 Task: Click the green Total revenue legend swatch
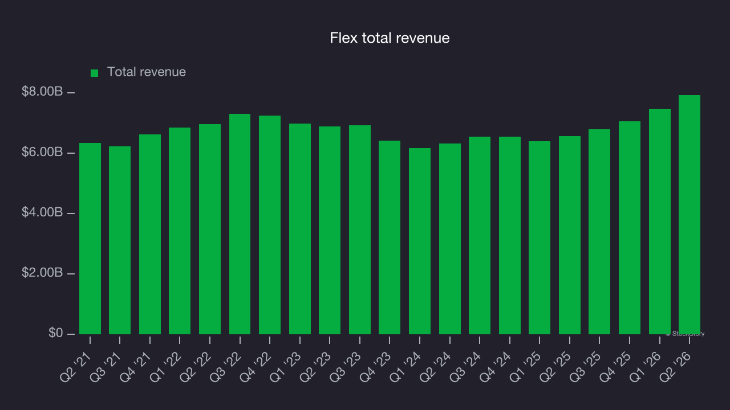[x=95, y=73]
